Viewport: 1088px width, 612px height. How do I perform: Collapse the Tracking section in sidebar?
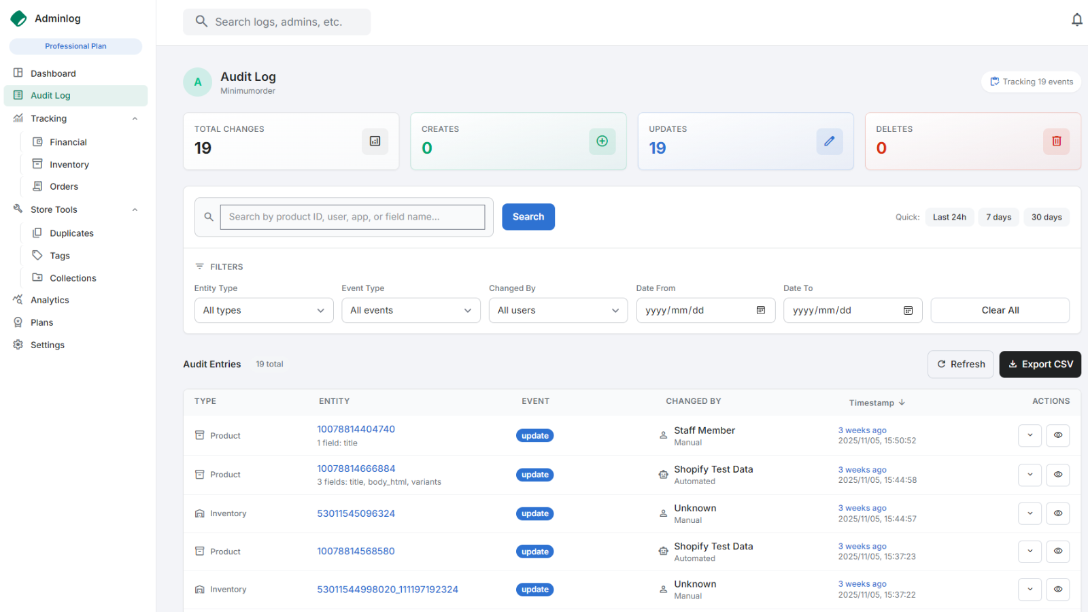135,118
